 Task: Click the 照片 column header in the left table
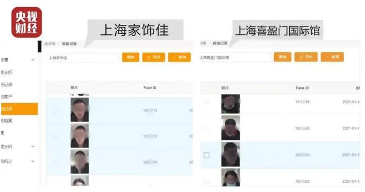click(x=74, y=87)
